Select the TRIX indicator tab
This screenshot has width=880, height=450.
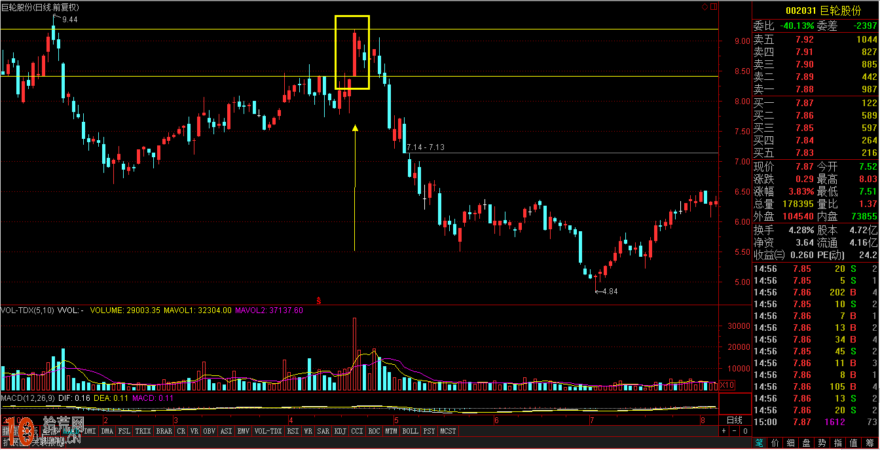[x=143, y=431]
